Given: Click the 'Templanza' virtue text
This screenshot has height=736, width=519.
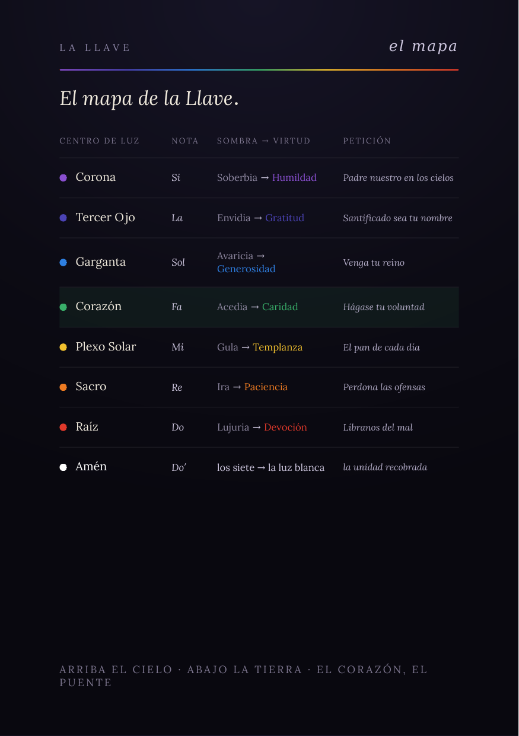Looking at the screenshot, I should tap(278, 347).
